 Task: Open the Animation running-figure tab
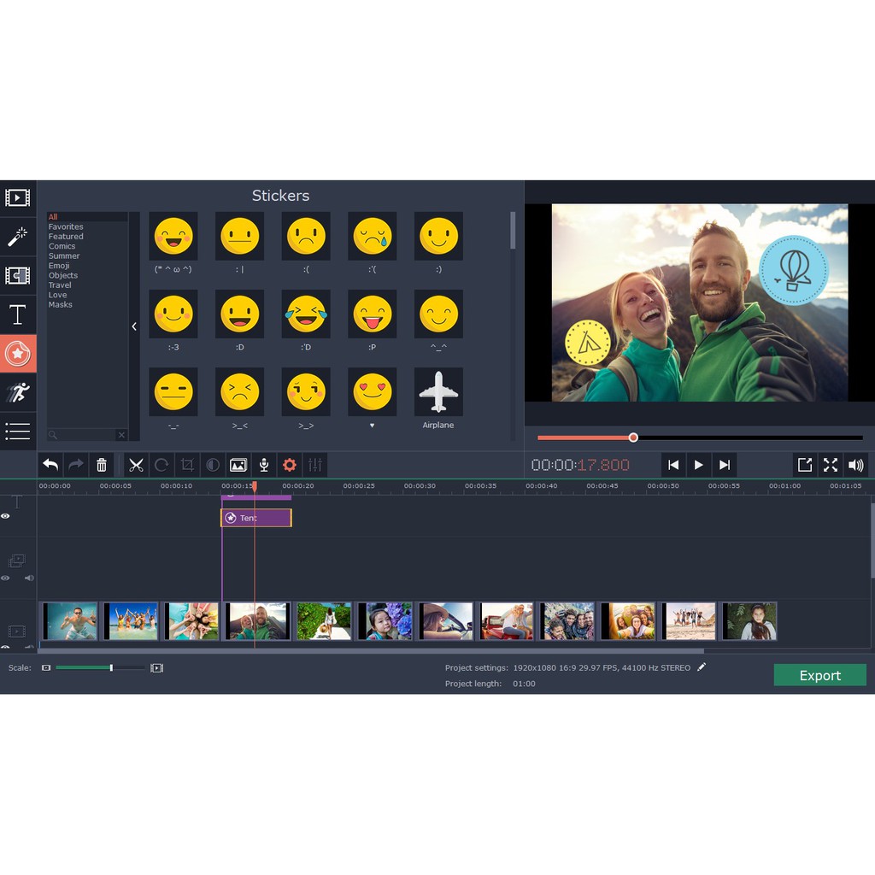(17, 392)
